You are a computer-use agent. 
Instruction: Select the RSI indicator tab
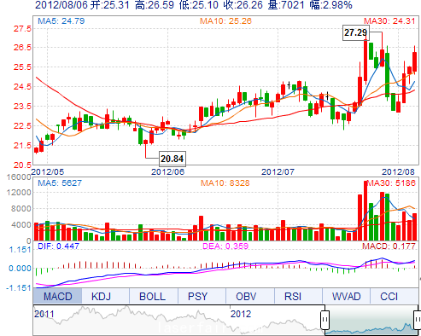point(293,297)
